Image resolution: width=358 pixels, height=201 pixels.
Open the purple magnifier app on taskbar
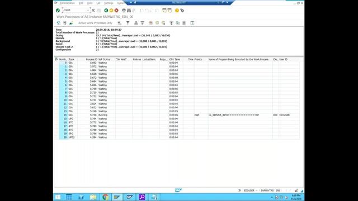142,197
